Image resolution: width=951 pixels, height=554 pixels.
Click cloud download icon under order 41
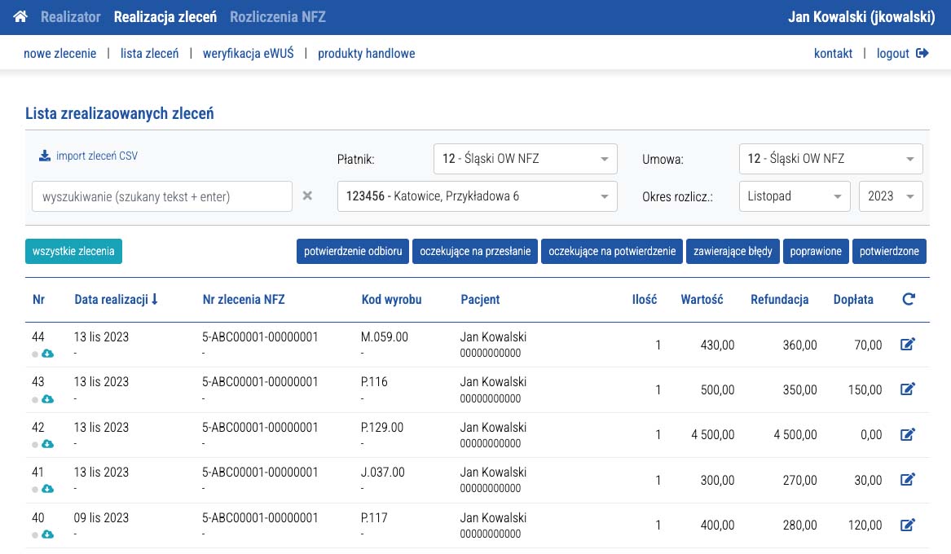pos(47,489)
